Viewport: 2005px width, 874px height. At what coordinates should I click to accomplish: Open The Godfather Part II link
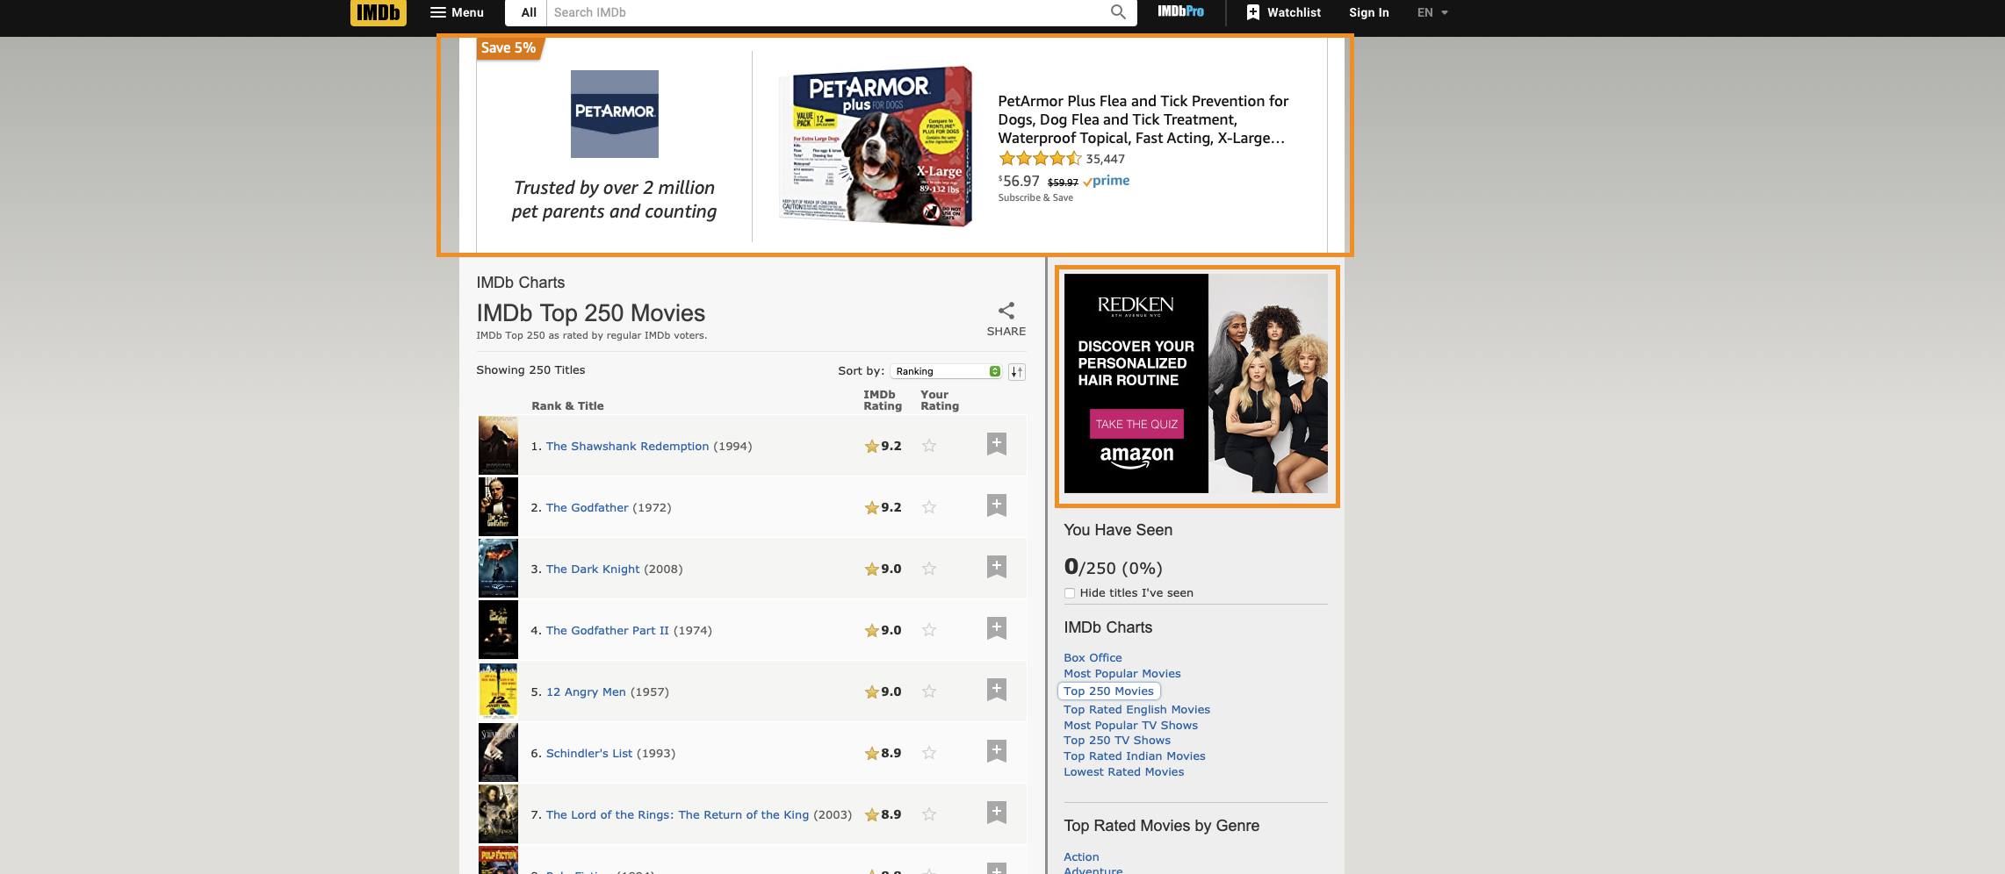[607, 630]
